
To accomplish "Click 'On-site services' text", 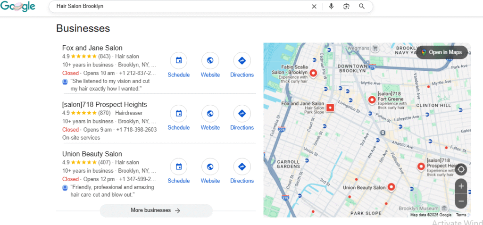I will click(81, 138).
